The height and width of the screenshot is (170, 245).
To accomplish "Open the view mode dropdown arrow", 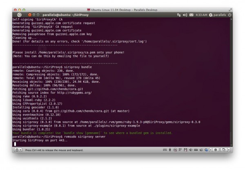I will [229, 150].
